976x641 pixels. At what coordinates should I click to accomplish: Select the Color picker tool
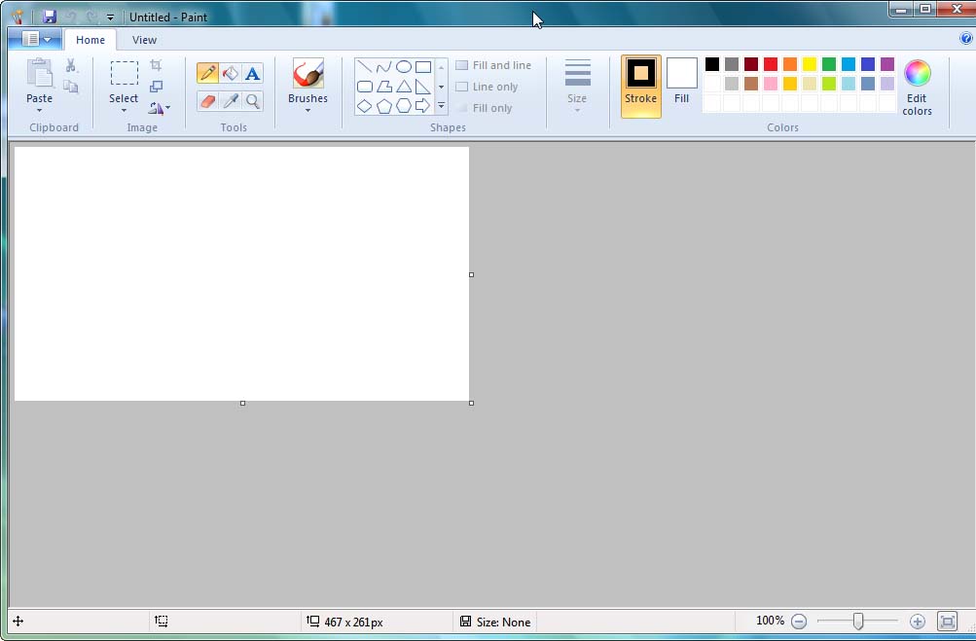[230, 99]
